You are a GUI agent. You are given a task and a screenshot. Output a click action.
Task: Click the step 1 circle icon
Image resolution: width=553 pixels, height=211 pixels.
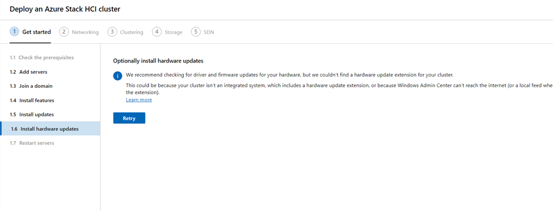tap(14, 32)
